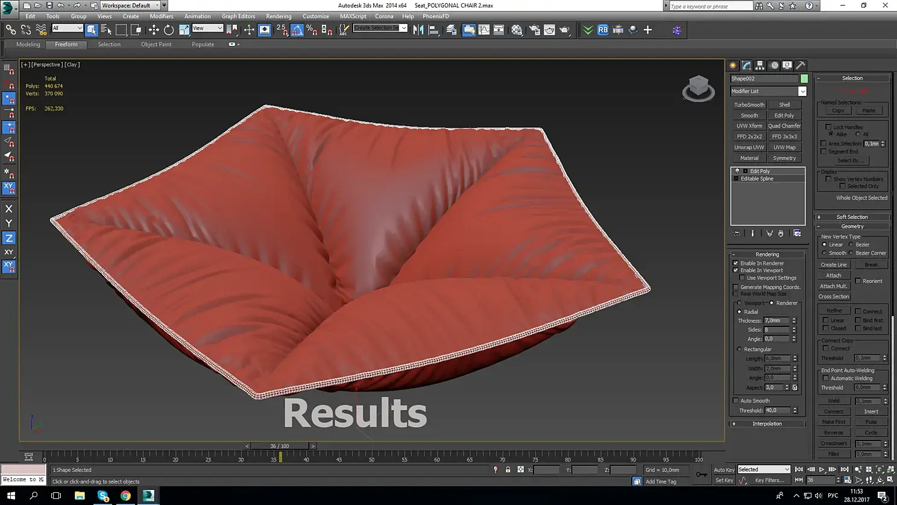This screenshot has height=505, width=897.
Task: Toggle the Angle Snap icon
Action: point(297,30)
